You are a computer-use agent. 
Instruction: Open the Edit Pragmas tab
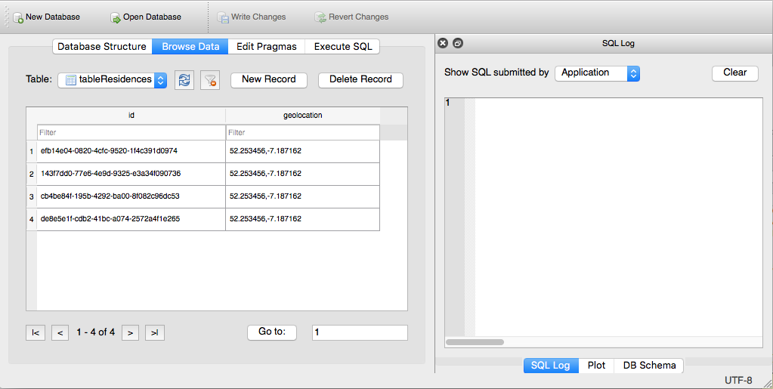(x=267, y=46)
